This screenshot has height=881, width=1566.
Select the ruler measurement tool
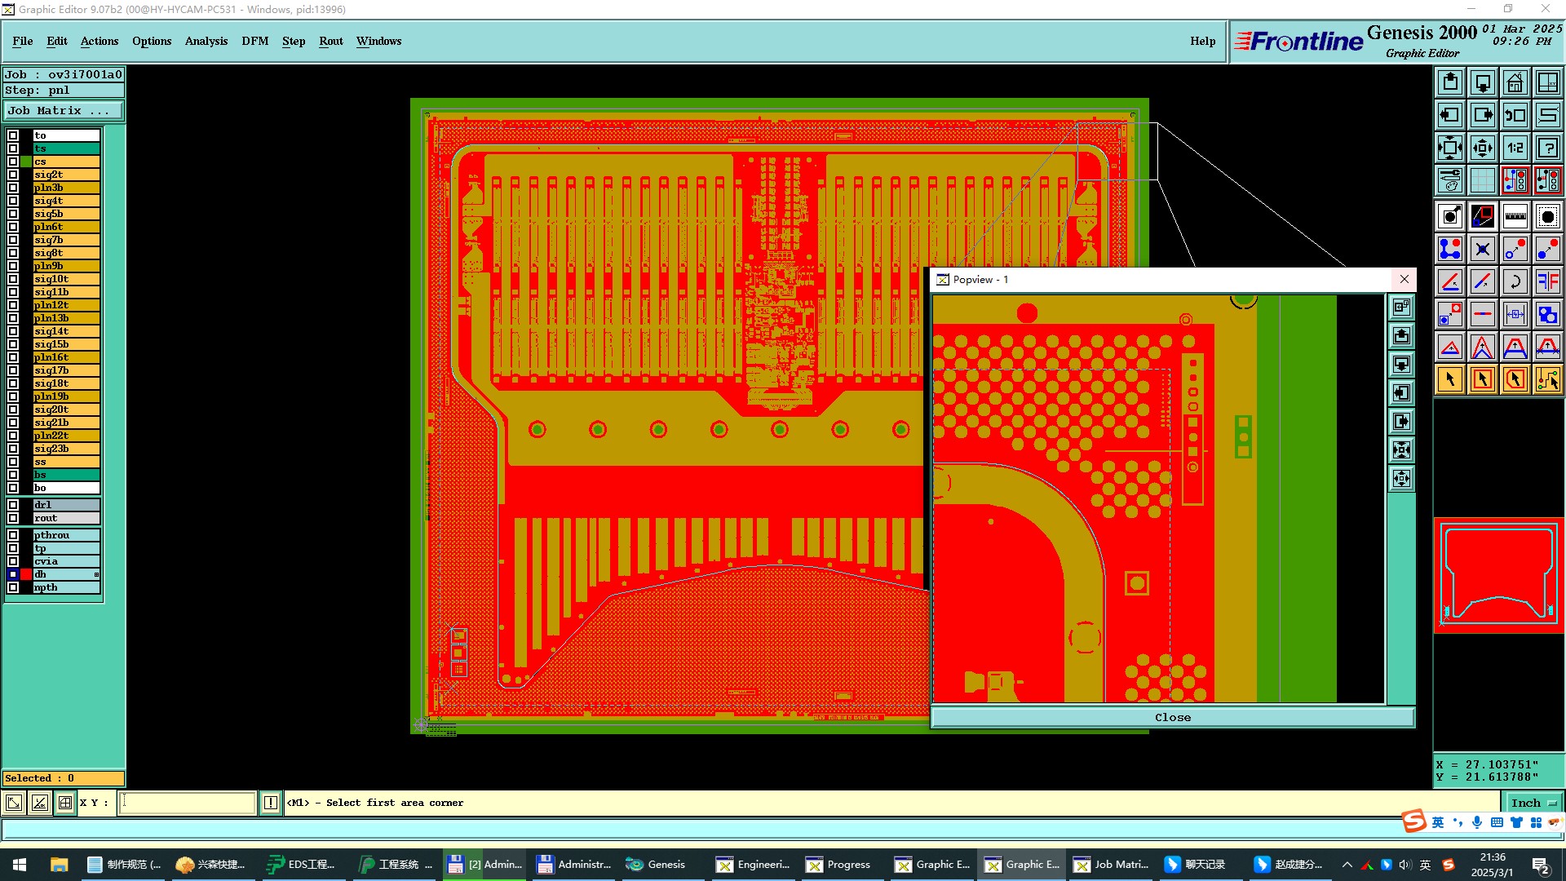tap(1515, 216)
